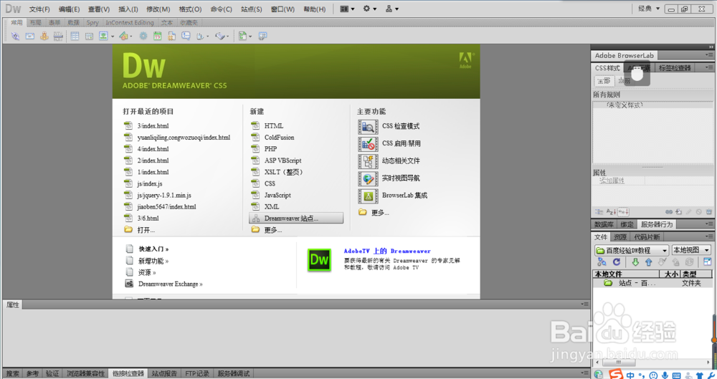Viewport: 717px width, 379px height.
Task: Click the 动态相关文件 feature icon
Action: pyautogui.click(x=368, y=161)
